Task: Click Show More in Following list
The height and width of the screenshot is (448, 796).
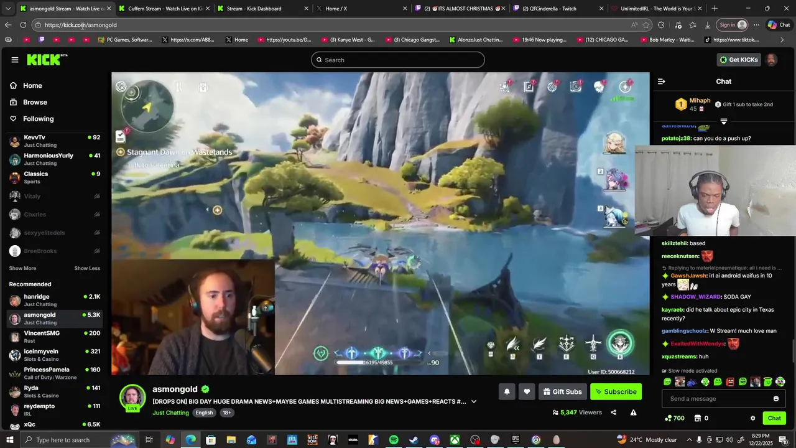Action: tap(22, 268)
